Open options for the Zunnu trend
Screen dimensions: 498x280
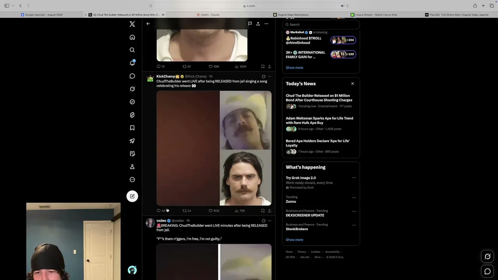pyautogui.click(x=354, y=198)
